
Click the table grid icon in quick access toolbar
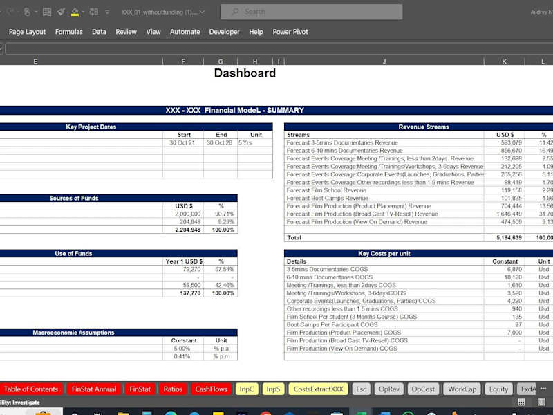tap(47, 12)
